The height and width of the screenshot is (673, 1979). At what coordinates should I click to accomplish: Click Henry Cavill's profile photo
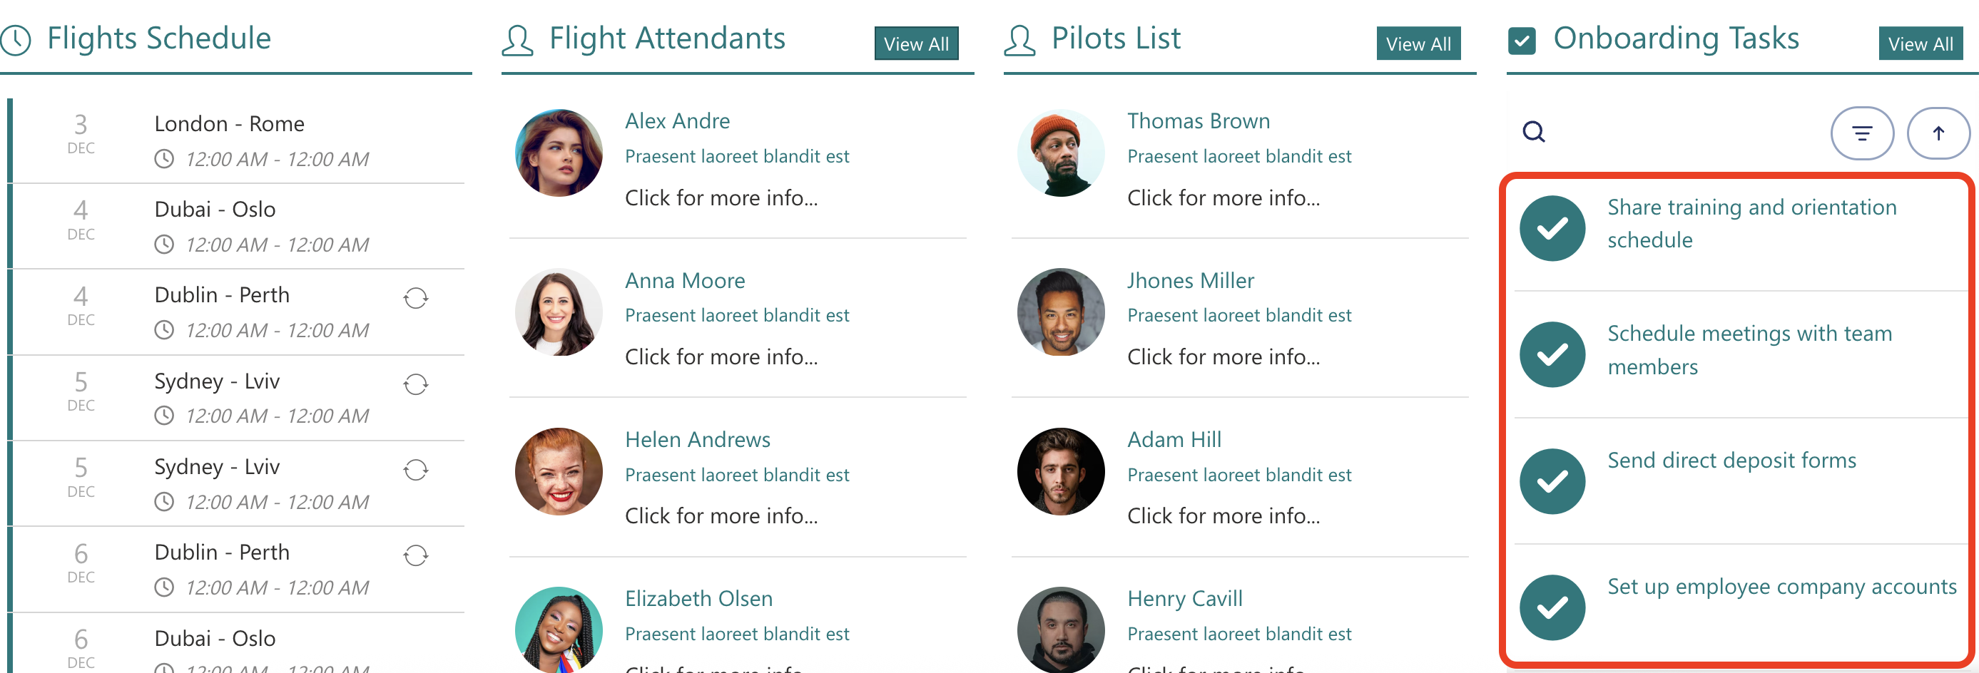click(x=1060, y=630)
